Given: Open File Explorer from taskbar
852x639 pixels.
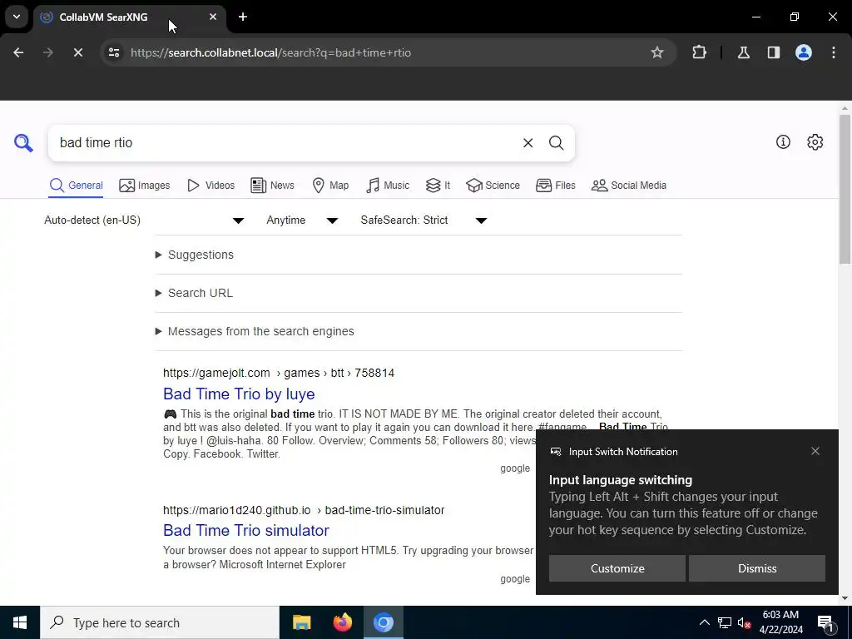Looking at the screenshot, I should coord(301,622).
